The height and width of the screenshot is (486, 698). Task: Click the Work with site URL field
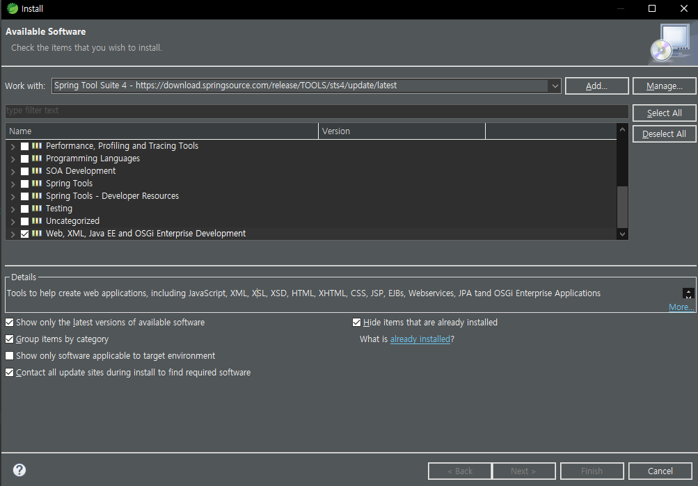[x=301, y=86]
